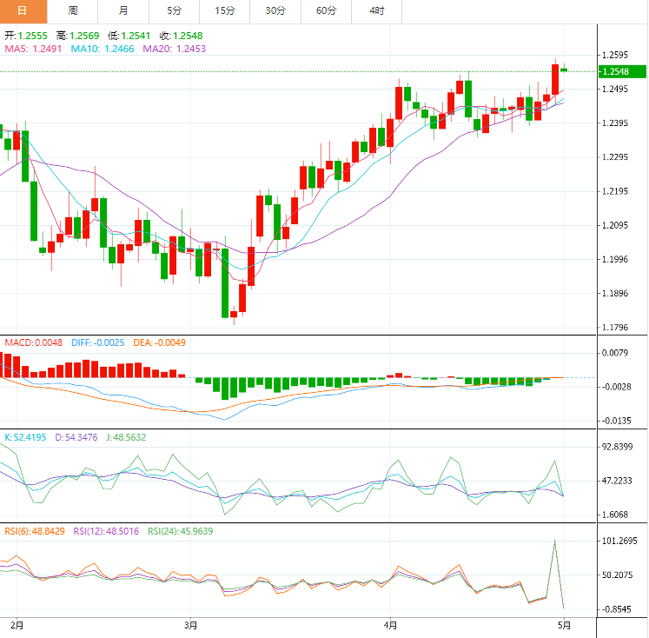Click the MA10: 1.2466 legend

tap(103, 49)
